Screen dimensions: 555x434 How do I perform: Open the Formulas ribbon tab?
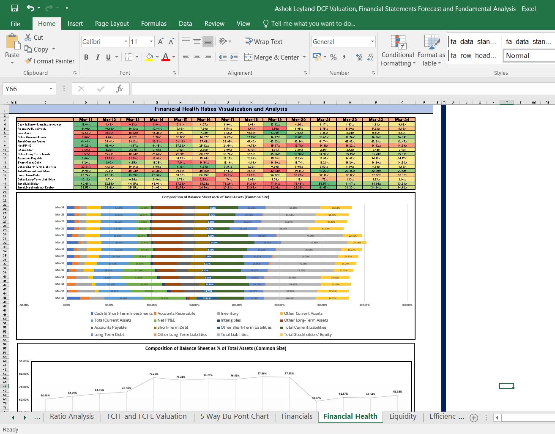coord(154,24)
